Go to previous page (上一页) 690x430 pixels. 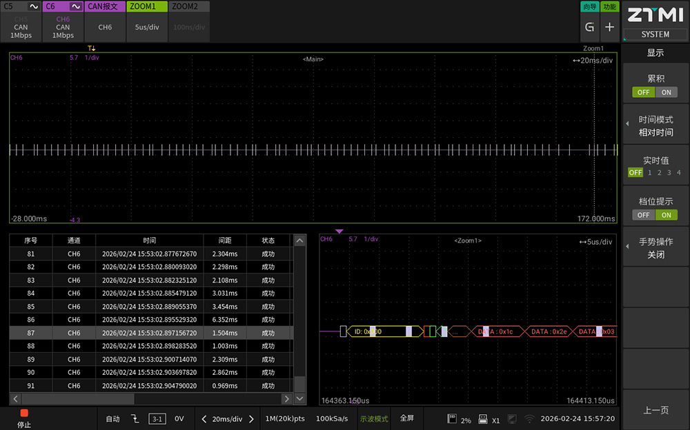coord(655,410)
